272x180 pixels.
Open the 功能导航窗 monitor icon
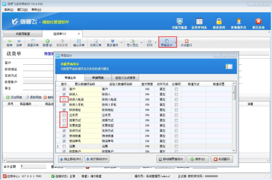point(180,21)
